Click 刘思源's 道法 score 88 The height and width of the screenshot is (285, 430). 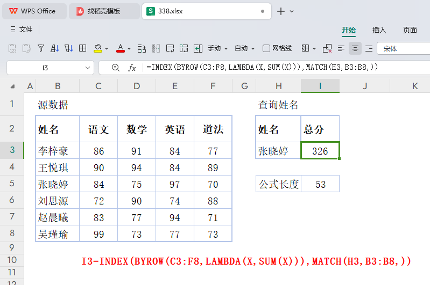(x=213, y=201)
